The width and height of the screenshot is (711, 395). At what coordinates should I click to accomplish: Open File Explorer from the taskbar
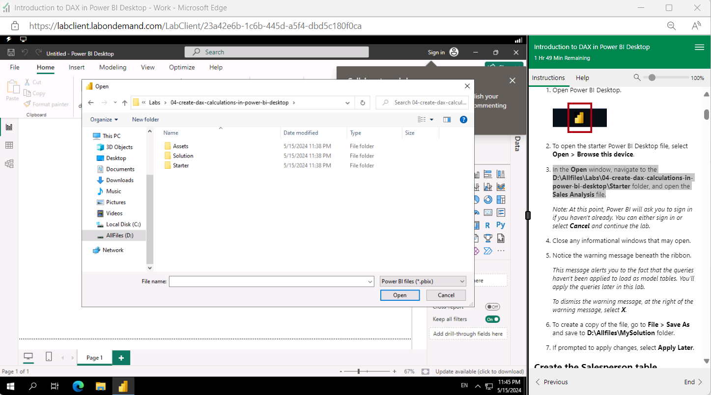point(101,386)
